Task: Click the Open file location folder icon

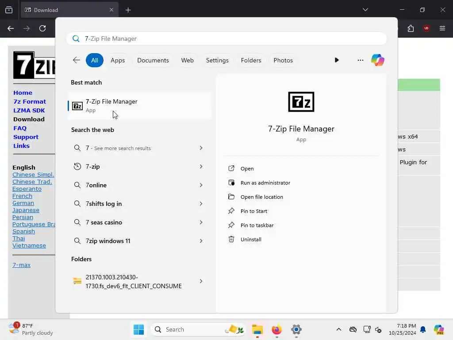Action: pos(231,197)
